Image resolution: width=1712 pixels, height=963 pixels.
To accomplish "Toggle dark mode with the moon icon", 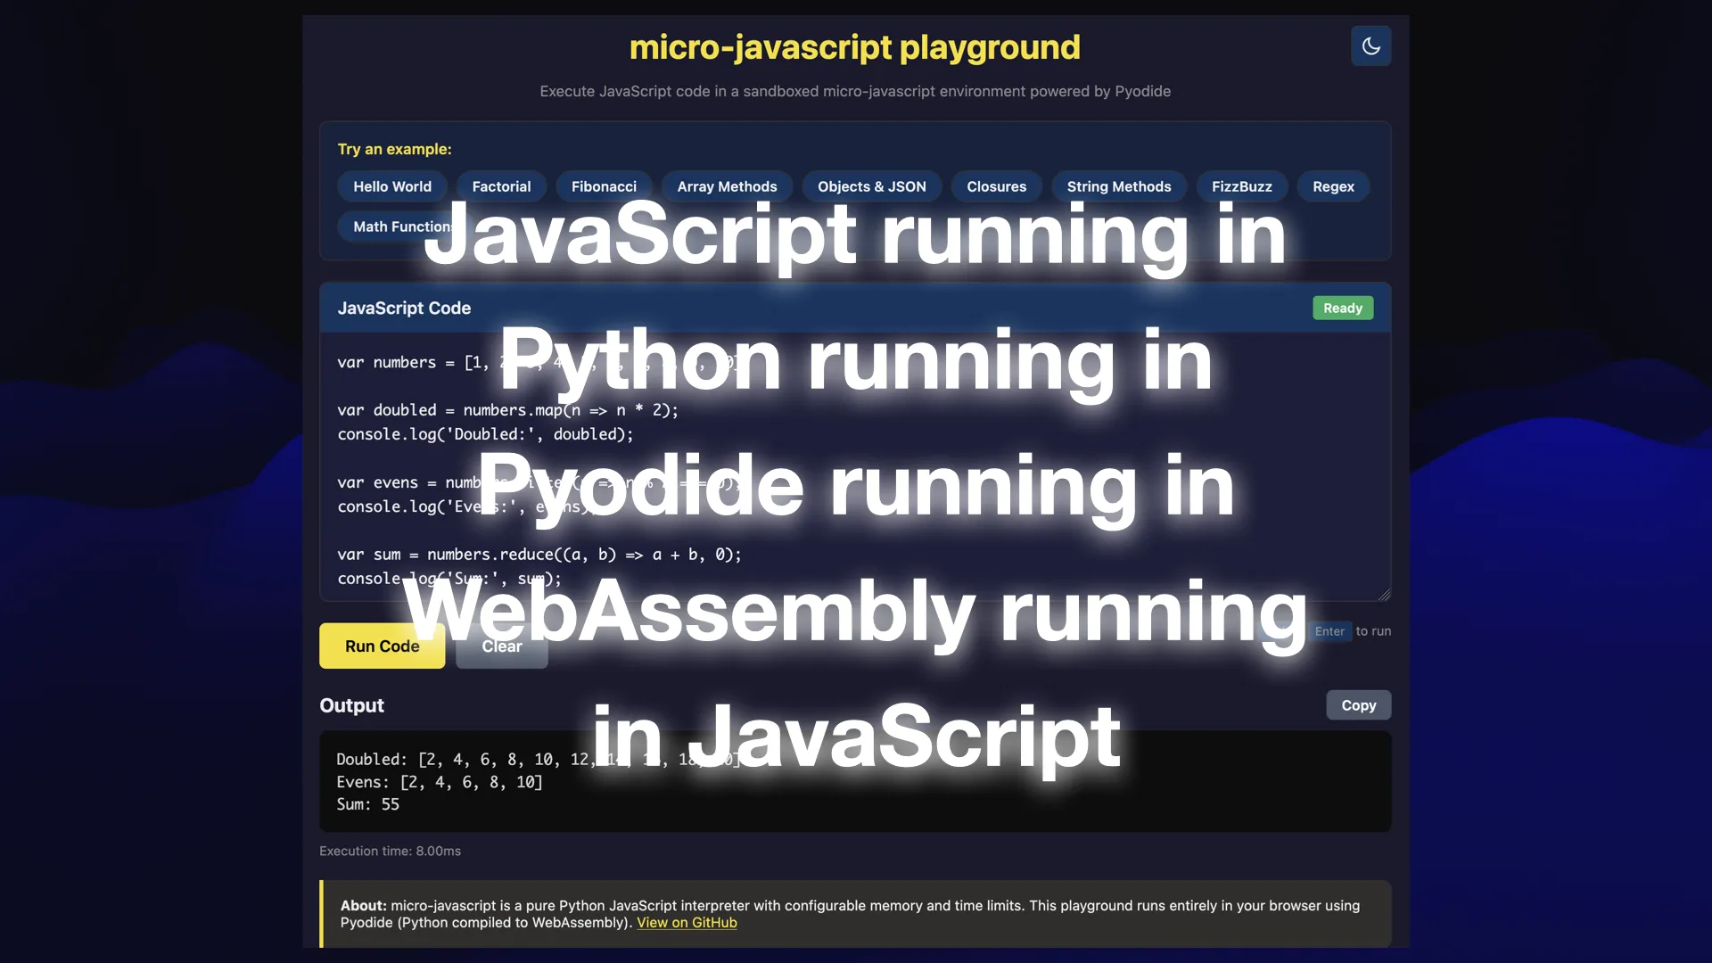I will pyautogui.click(x=1370, y=45).
